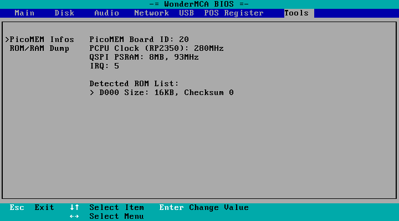The height and width of the screenshot is (221, 399).
Task: Open the Audio menu tab
Action: coord(106,13)
